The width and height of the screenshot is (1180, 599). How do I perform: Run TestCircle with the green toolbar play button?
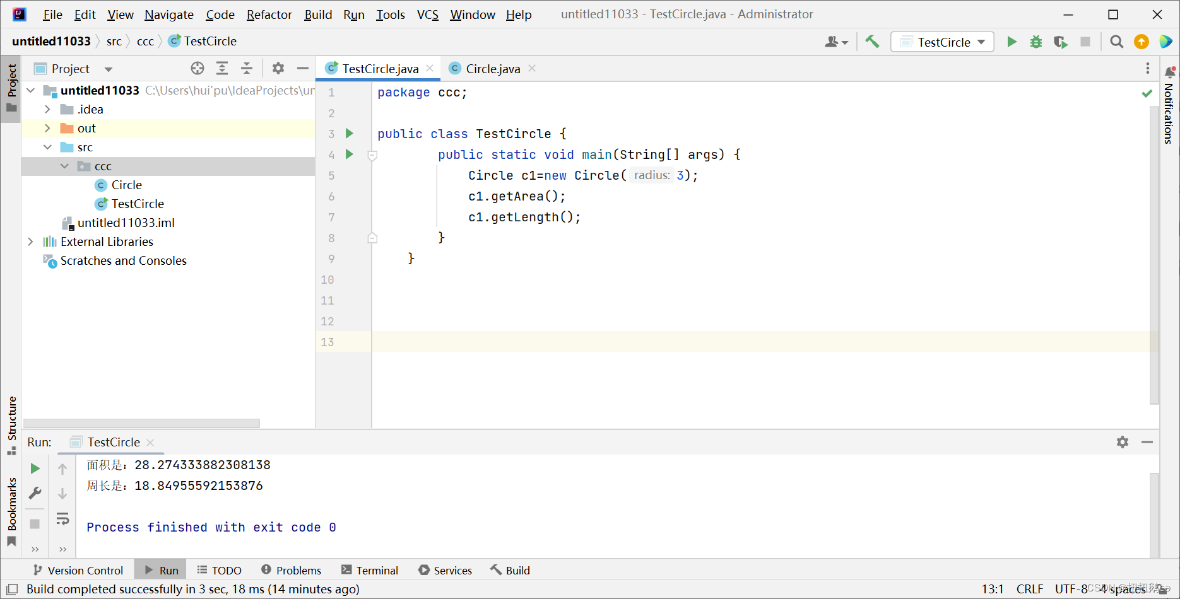(x=1012, y=42)
